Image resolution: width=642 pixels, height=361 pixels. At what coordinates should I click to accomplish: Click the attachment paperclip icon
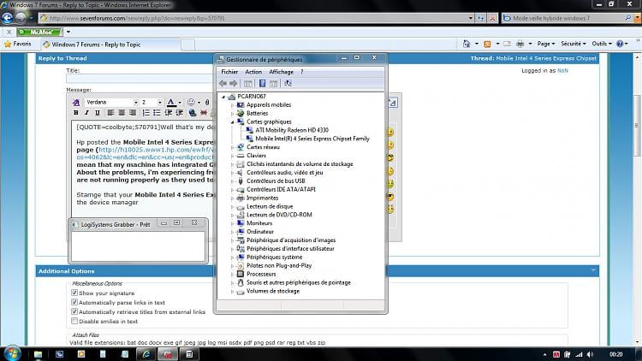pos(207,102)
